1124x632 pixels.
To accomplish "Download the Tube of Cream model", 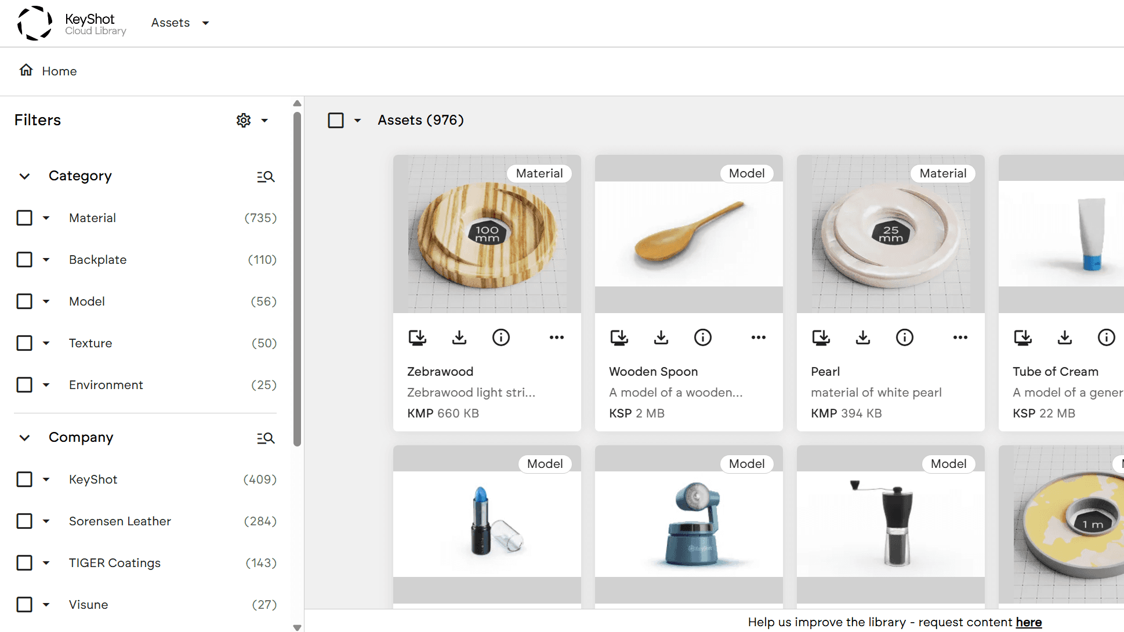I will coord(1064,337).
